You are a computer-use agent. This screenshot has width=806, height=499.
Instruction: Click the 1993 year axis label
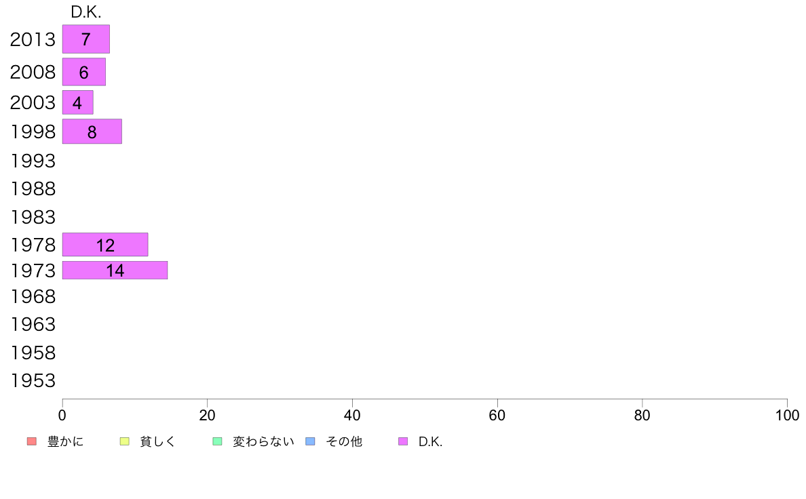[x=33, y=161]
